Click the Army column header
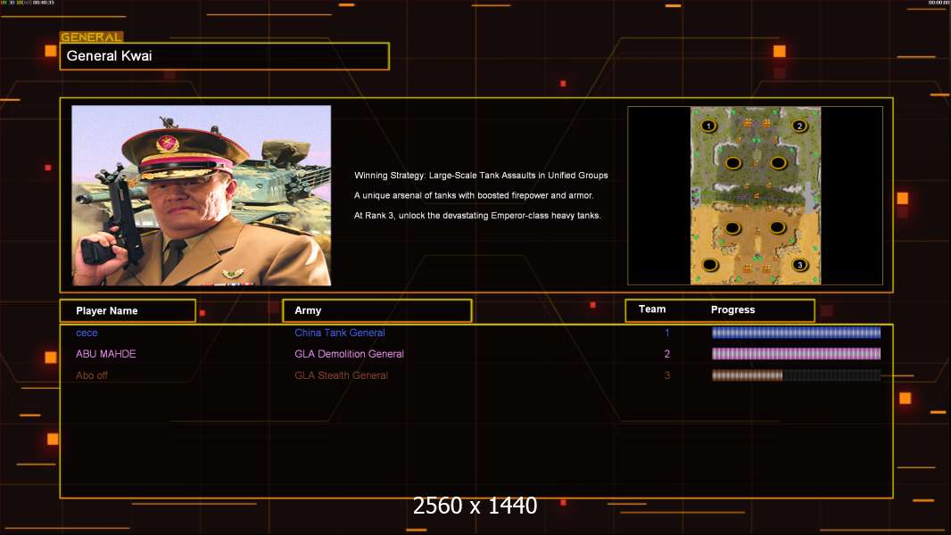 [377, 310]
